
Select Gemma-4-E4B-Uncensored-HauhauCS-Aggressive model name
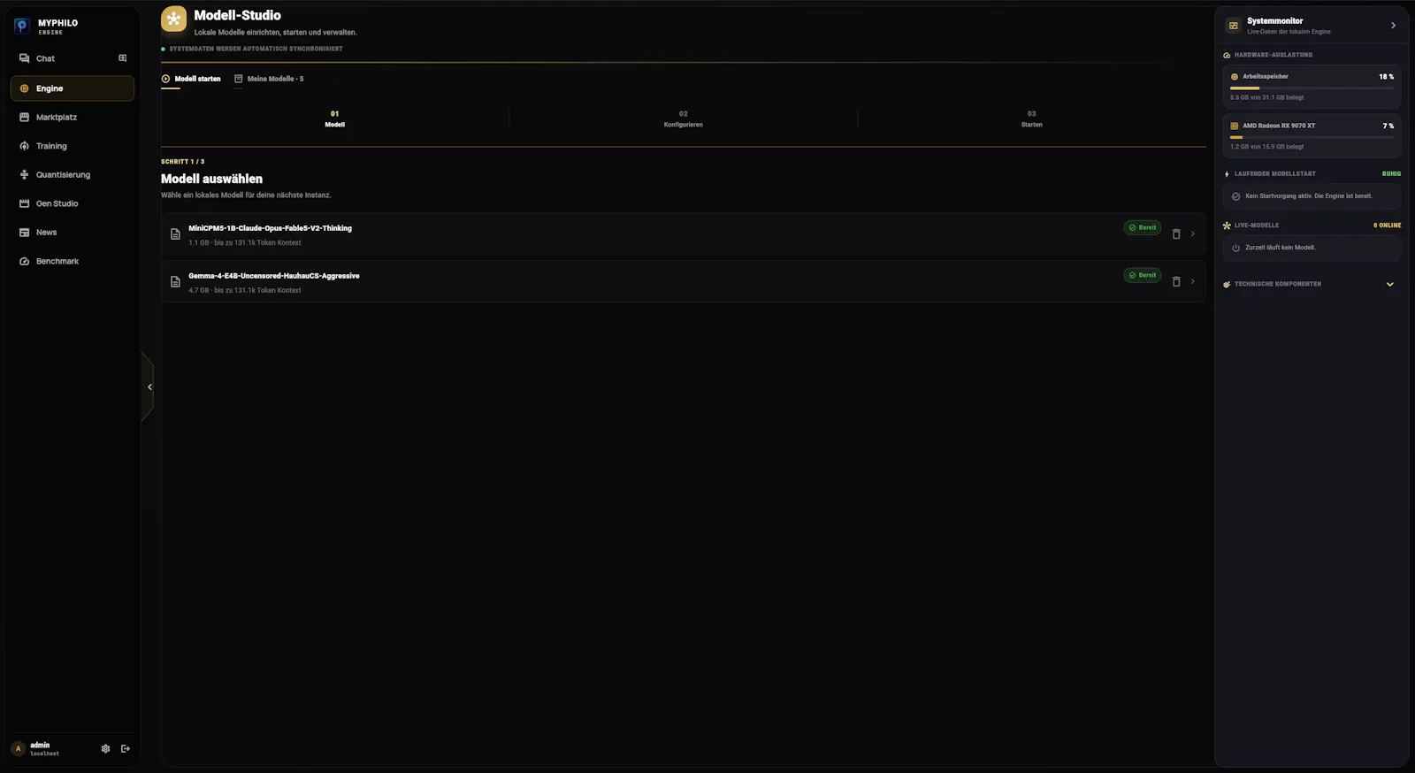274,276
